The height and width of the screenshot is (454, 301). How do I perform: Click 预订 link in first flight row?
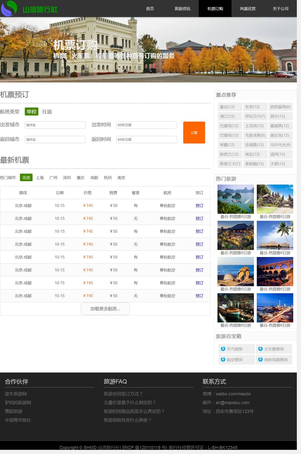[199, 206]
